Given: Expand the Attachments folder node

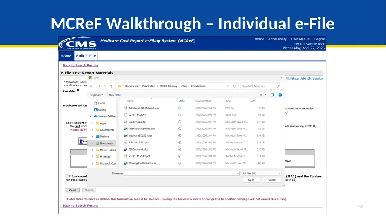Looking at the screenshot, I should (92, 130).
